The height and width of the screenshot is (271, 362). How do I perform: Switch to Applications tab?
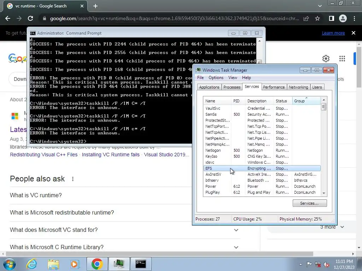pyautogui.click(x=209, y=87)
